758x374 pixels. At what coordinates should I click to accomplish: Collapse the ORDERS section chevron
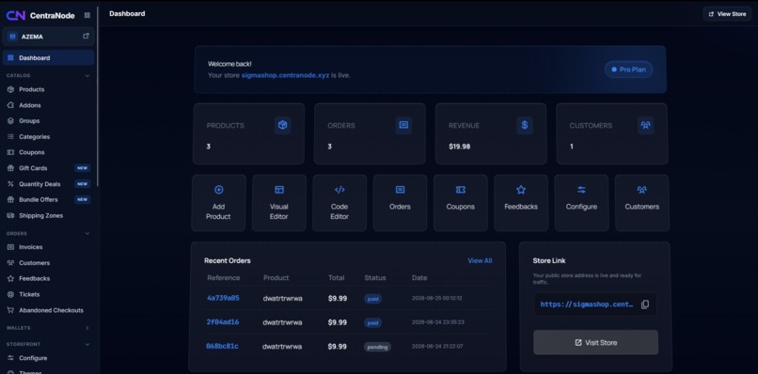click(x=87, y=233)
